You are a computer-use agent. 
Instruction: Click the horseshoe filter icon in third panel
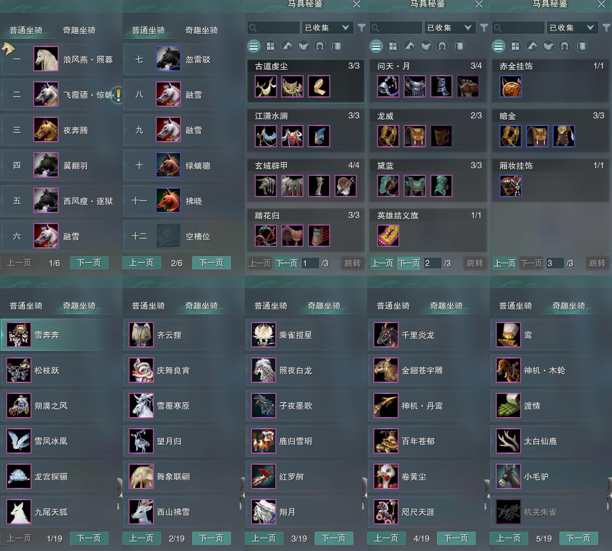point(564,46)
